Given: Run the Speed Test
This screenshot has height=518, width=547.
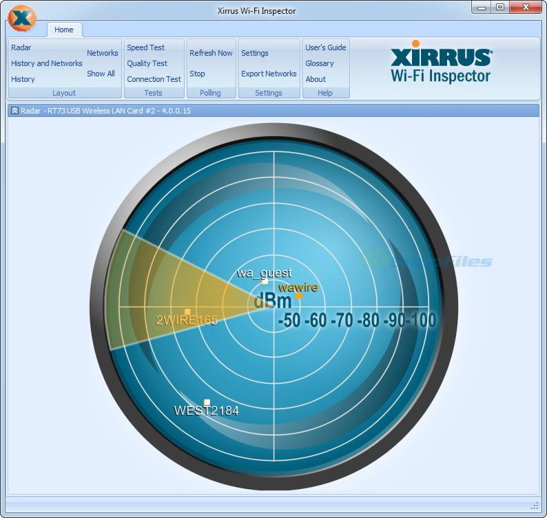Looking at the screenshot, I should pyautogui.click(x=146, y=47).
